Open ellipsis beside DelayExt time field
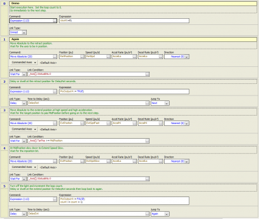 click(x=147, y=214)
